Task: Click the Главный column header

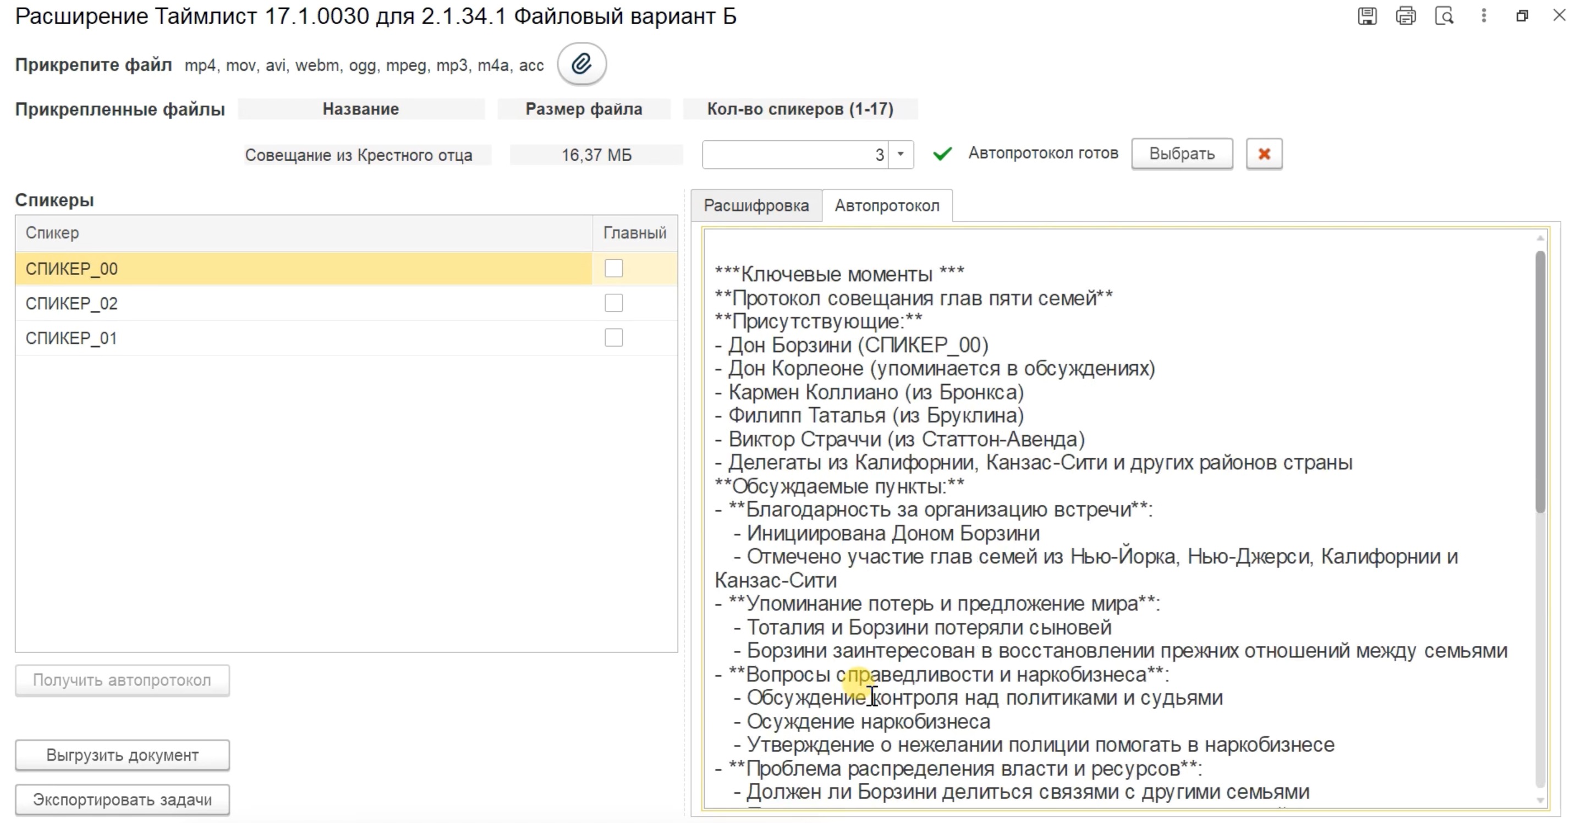Action: point(635,233)
